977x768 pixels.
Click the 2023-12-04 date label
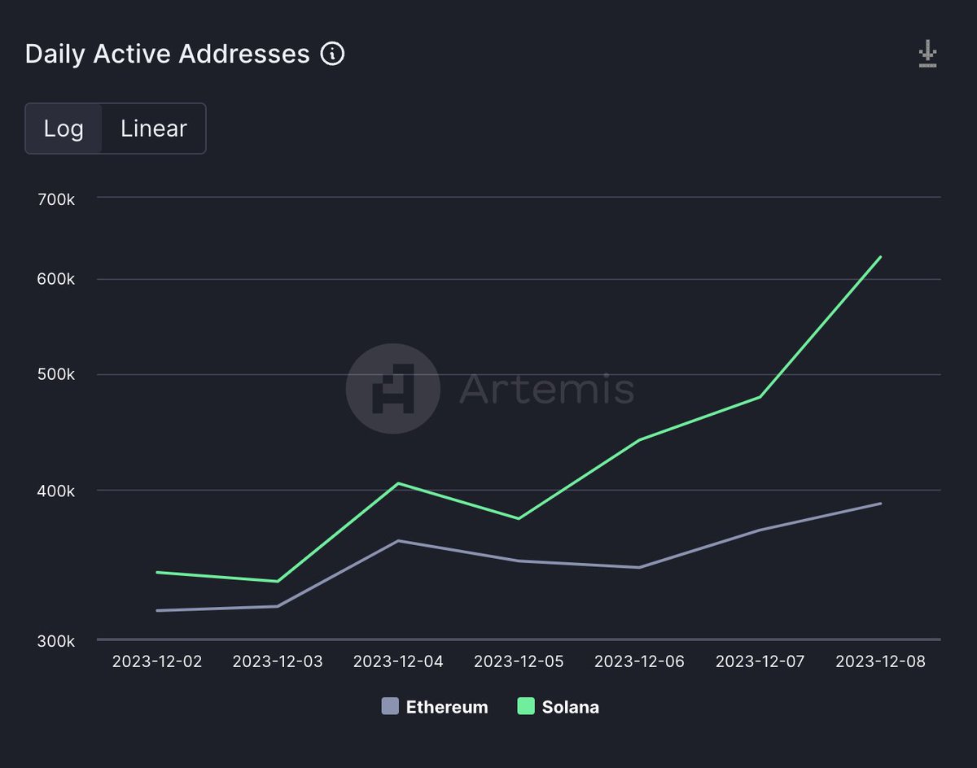tap(398, 661)
